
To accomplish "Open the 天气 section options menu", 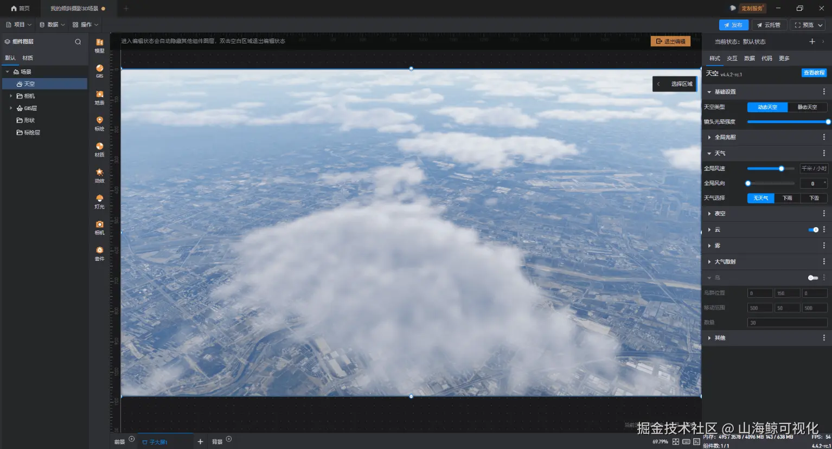I will [x=824, y=153].
